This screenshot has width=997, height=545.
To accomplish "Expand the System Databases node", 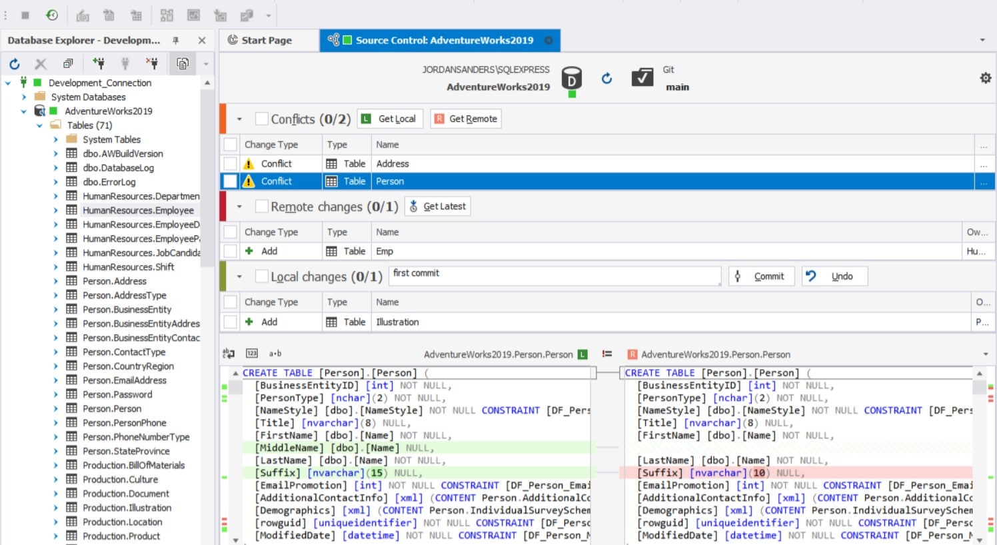I will click(24, 97).
